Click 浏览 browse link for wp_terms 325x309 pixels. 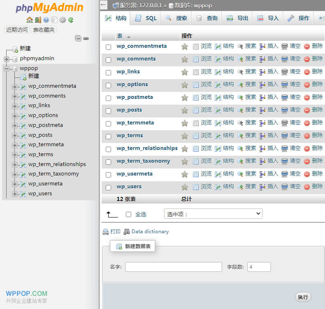tap(206, 136)
